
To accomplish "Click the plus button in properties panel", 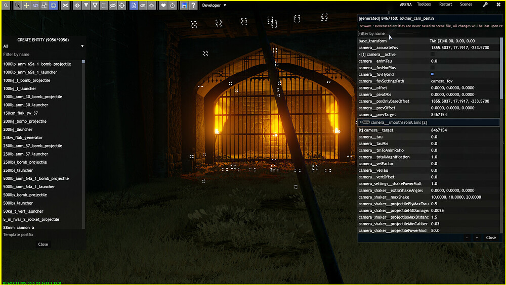I will pos(477,238).
